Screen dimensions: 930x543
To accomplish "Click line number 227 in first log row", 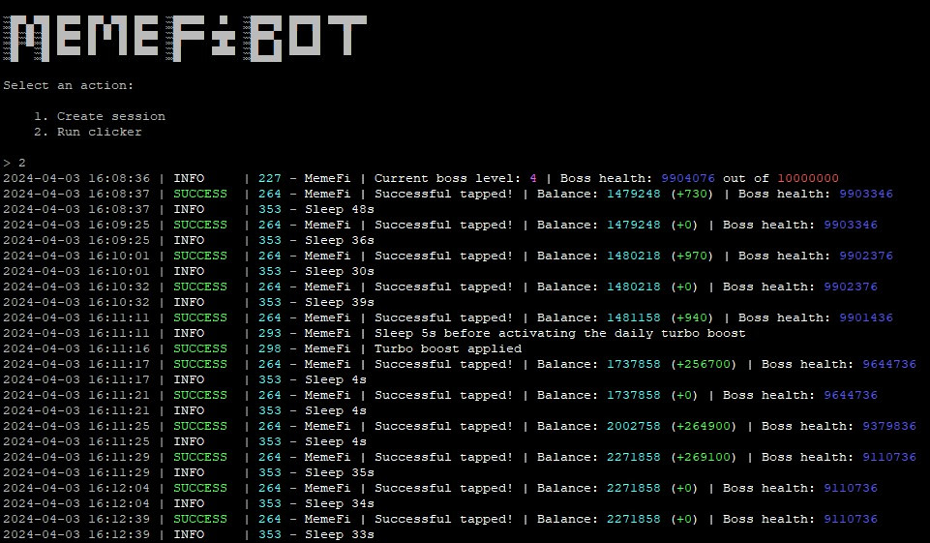I will point(270,178).
